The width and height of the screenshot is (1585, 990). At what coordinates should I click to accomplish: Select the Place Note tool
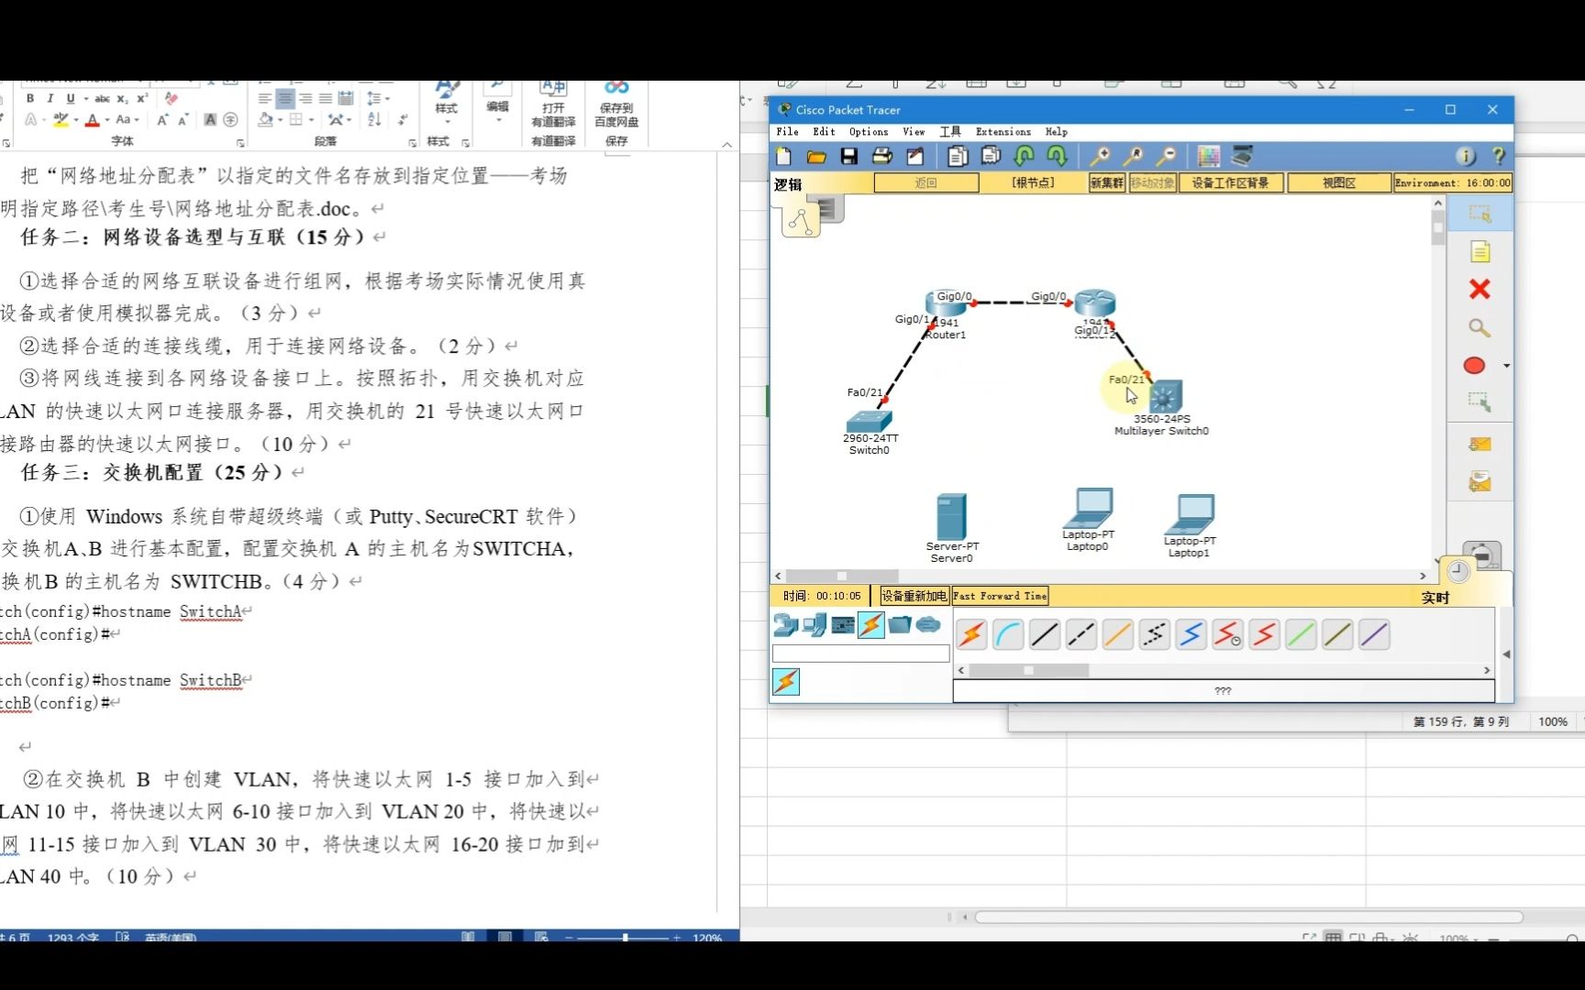[1480, 250]
